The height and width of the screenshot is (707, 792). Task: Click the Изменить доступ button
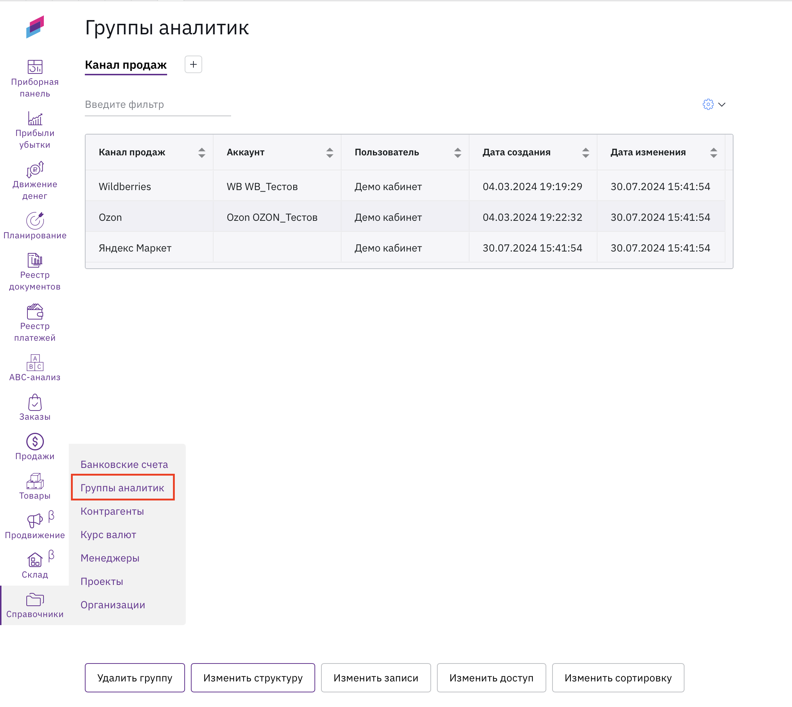(491, 677)
